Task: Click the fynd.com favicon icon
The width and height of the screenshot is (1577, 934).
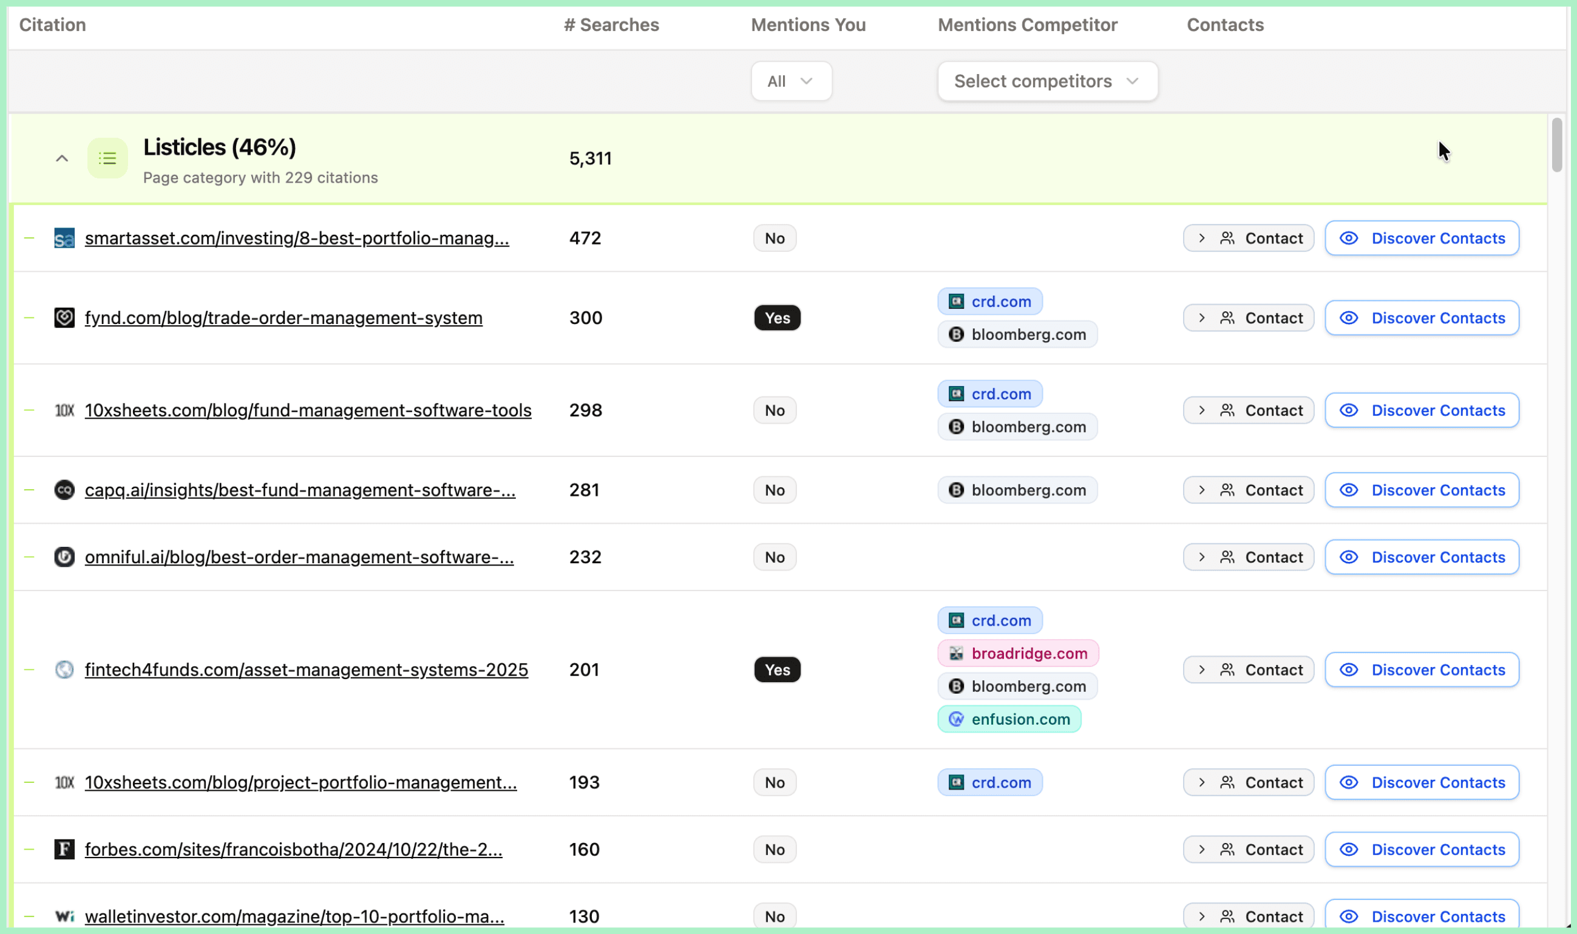Action: tap(64, 318)
